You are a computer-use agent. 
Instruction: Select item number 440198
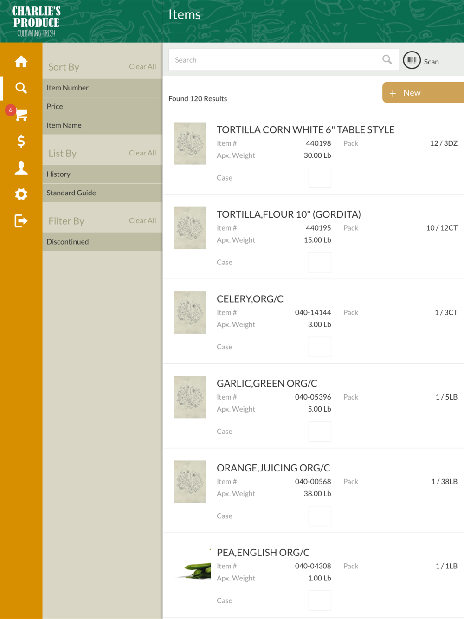(x=318, y=143)
